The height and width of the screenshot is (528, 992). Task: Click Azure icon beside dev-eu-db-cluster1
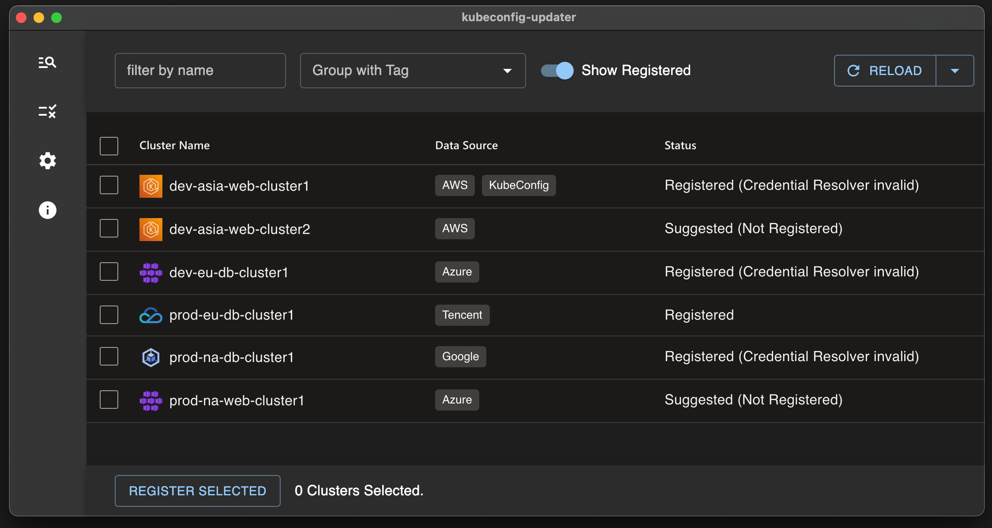150,272
